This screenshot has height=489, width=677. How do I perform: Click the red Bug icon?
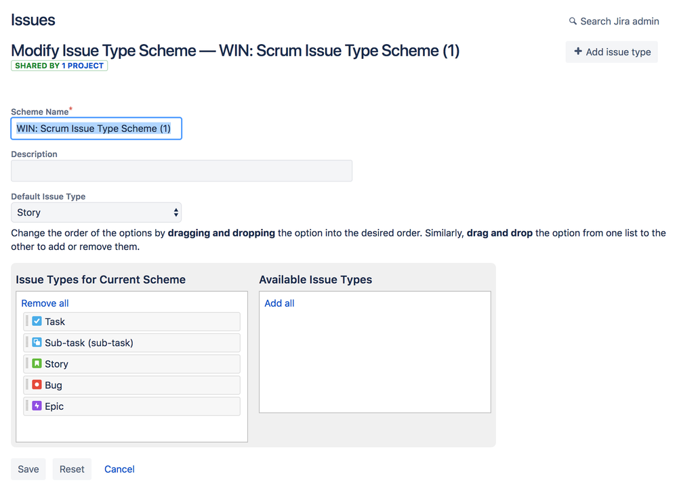37,385
